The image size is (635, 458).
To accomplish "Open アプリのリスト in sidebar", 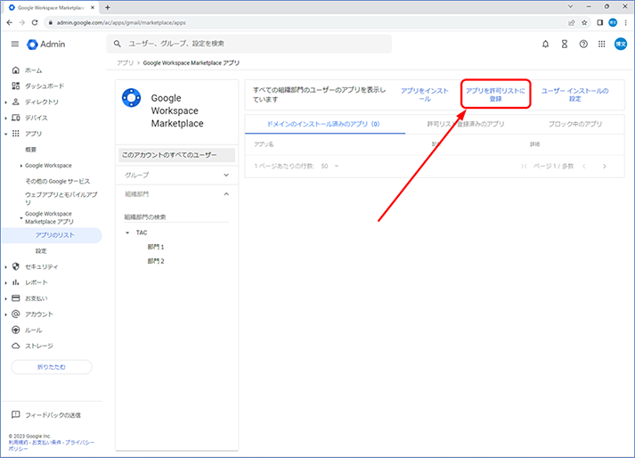I will click(52, 235).
